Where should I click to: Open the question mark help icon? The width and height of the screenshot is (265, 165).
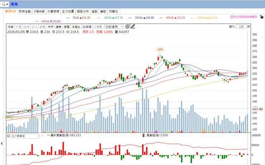coord(42,136)
